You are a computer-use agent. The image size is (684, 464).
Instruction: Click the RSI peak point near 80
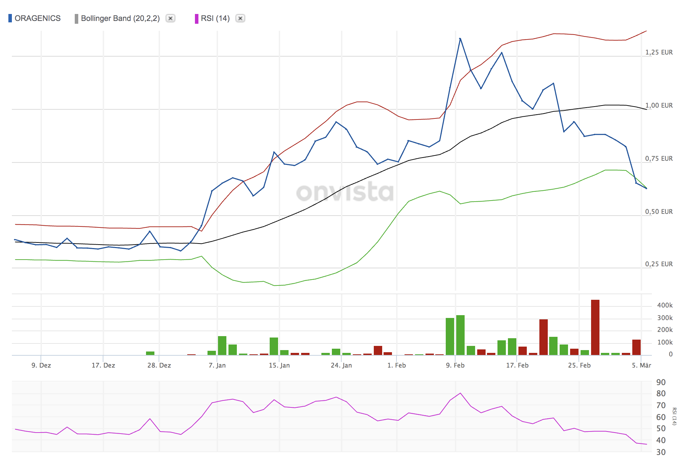pyautogui.click(x=460, y=393)
